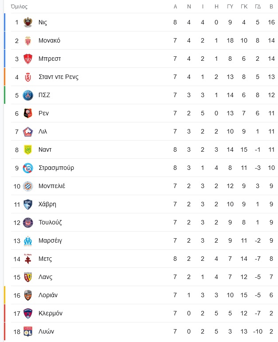Select the Monaco team logo
278x342 pixels.
pos(28,40)
